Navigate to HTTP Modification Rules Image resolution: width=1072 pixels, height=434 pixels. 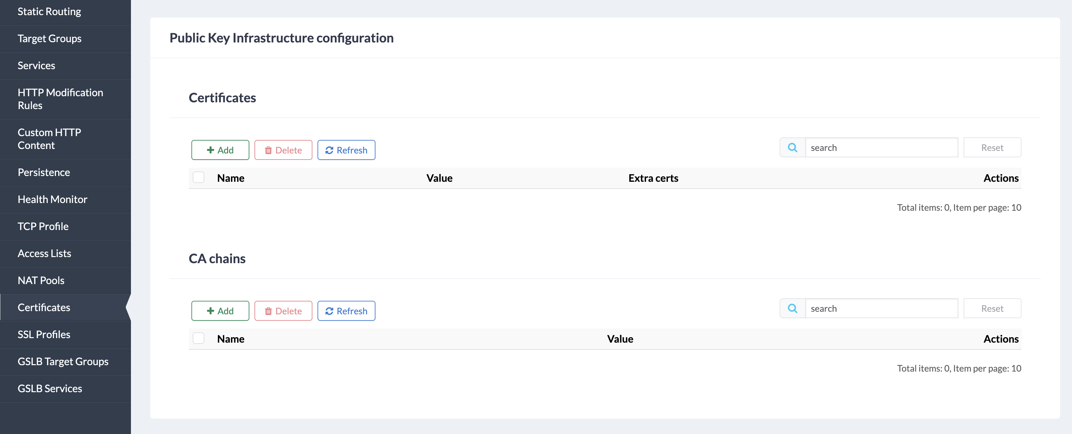coord(60,99)
